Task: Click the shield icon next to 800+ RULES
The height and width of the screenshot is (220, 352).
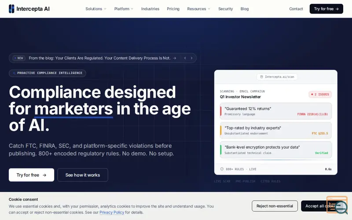Action: 222,169
